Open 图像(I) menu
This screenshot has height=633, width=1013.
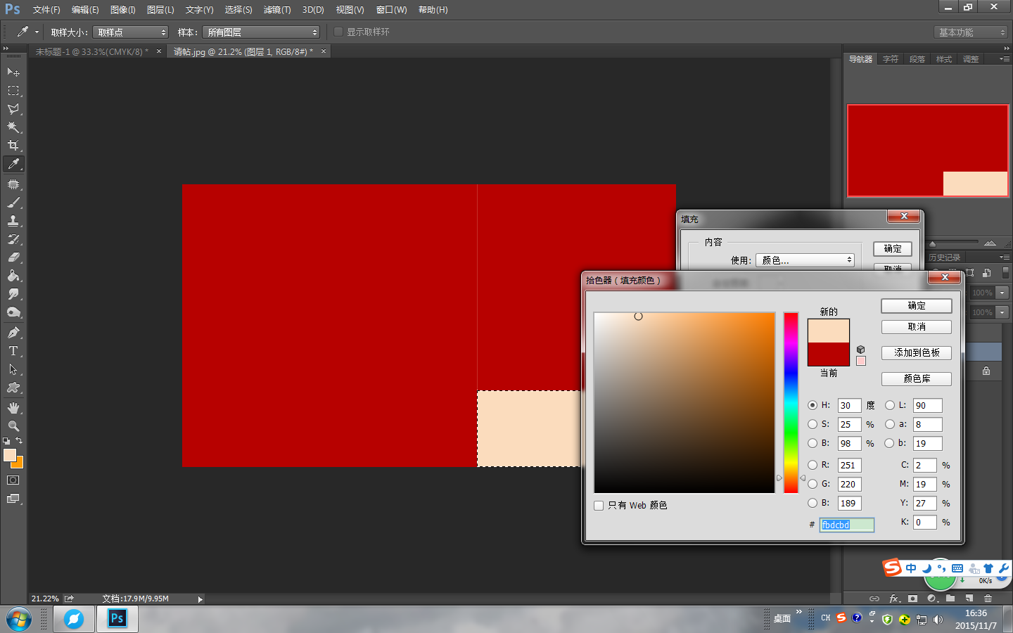point(123,10)
